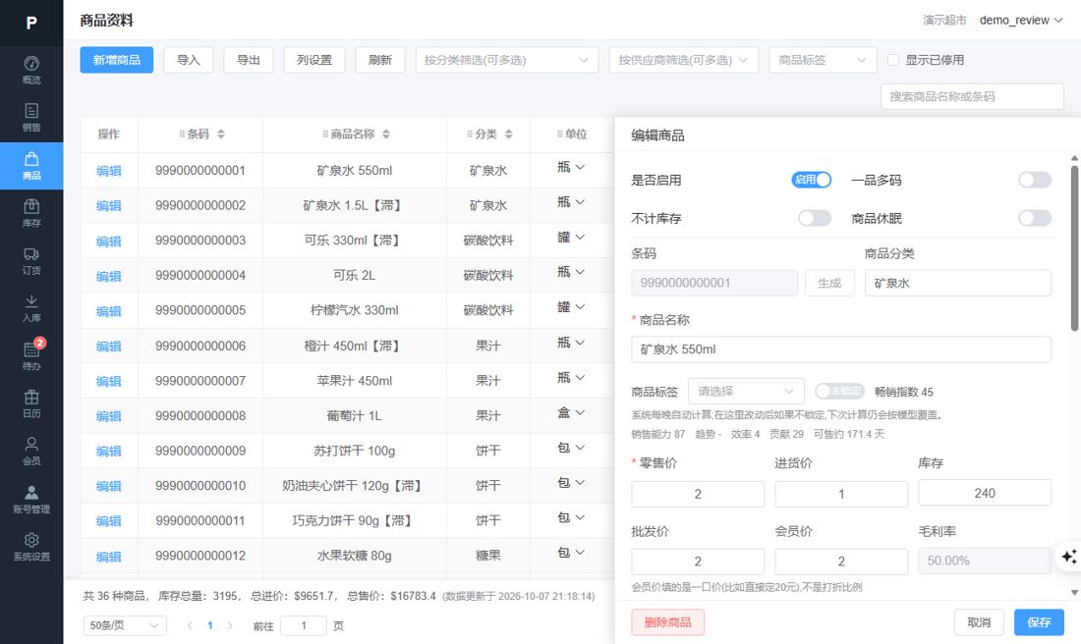This screenshot has width=1081, height=644.
Task: Click the 导入 import button
Action: 189,60
